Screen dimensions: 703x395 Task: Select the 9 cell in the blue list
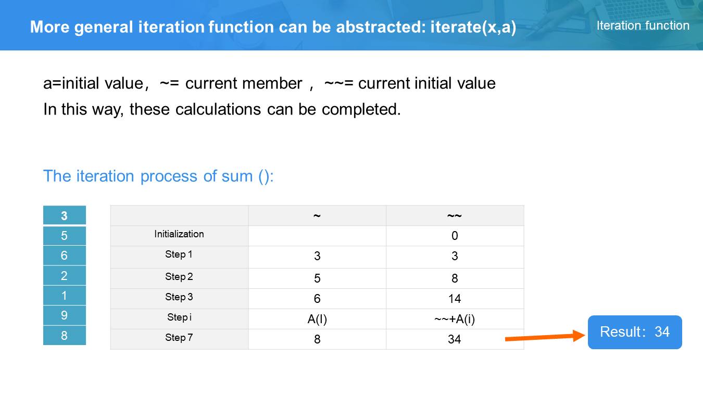click(x=64, y=315)
